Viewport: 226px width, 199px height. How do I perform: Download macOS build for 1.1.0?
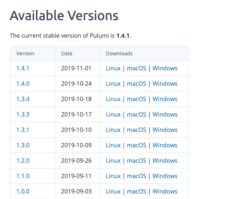tap(136, 176)
